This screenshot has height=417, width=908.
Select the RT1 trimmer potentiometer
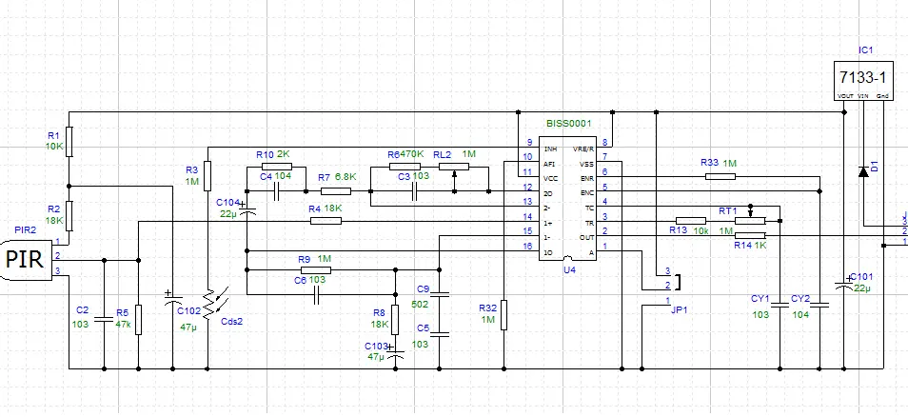(x=750, y=221)
